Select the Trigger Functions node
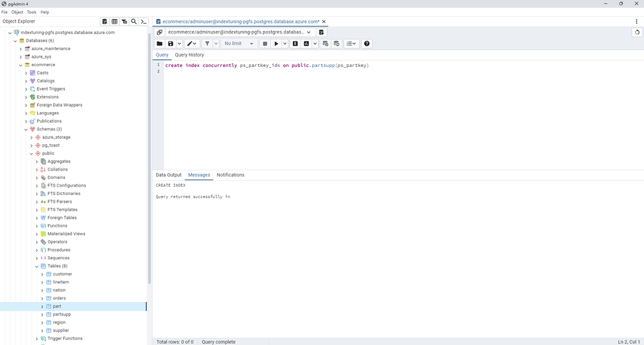The image size is (644, 345). click(x=65, y=339)
